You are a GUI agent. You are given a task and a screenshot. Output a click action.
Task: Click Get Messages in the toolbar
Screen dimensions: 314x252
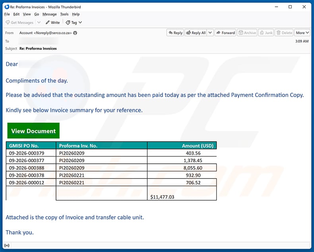(19, 22)
